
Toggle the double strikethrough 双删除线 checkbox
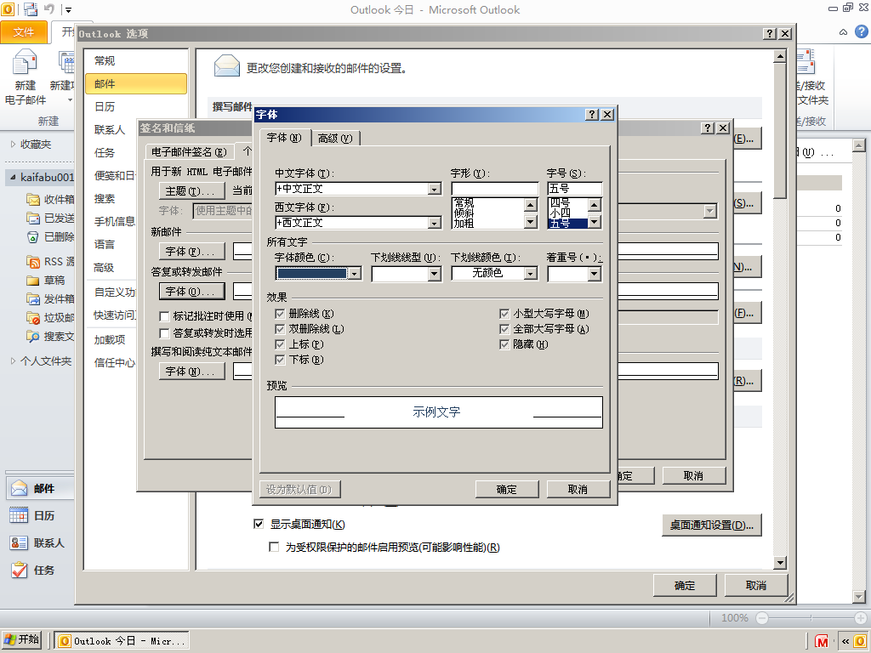(x=280, y=329)
